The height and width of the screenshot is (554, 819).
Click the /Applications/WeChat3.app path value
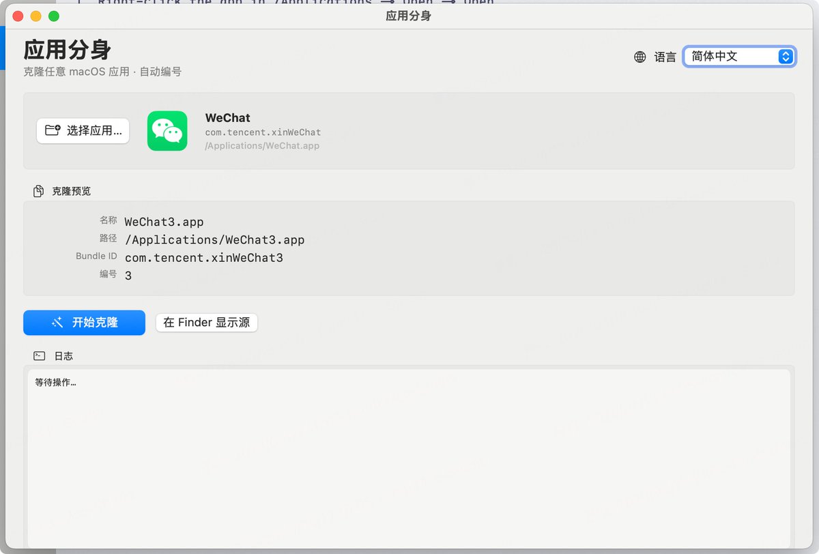[215, 239]
